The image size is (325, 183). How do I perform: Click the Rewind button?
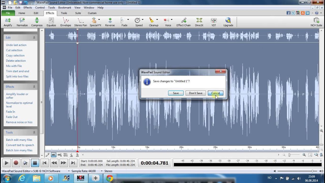pos(54,163)
